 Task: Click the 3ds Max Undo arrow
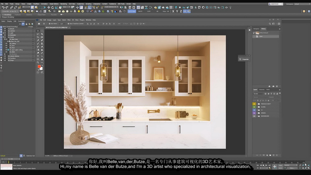(x=3, y=7)
